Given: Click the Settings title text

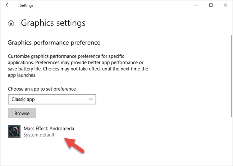Looking at the screenshot, I should [27, 5].
